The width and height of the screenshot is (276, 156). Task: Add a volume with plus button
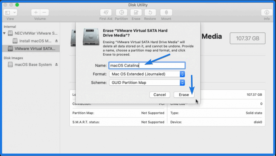click(36, 12)
